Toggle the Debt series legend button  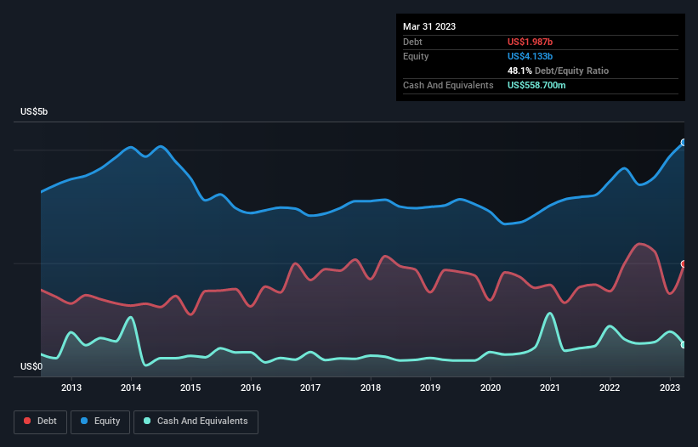coord(41,422)
